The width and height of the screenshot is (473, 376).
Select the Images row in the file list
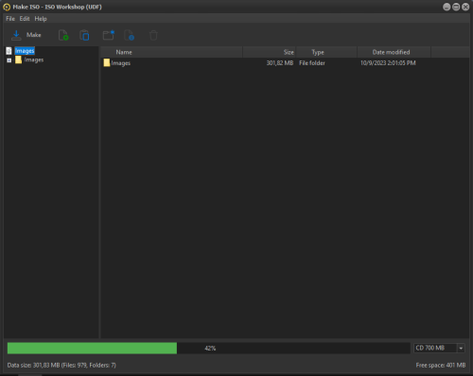coord(285,63)
